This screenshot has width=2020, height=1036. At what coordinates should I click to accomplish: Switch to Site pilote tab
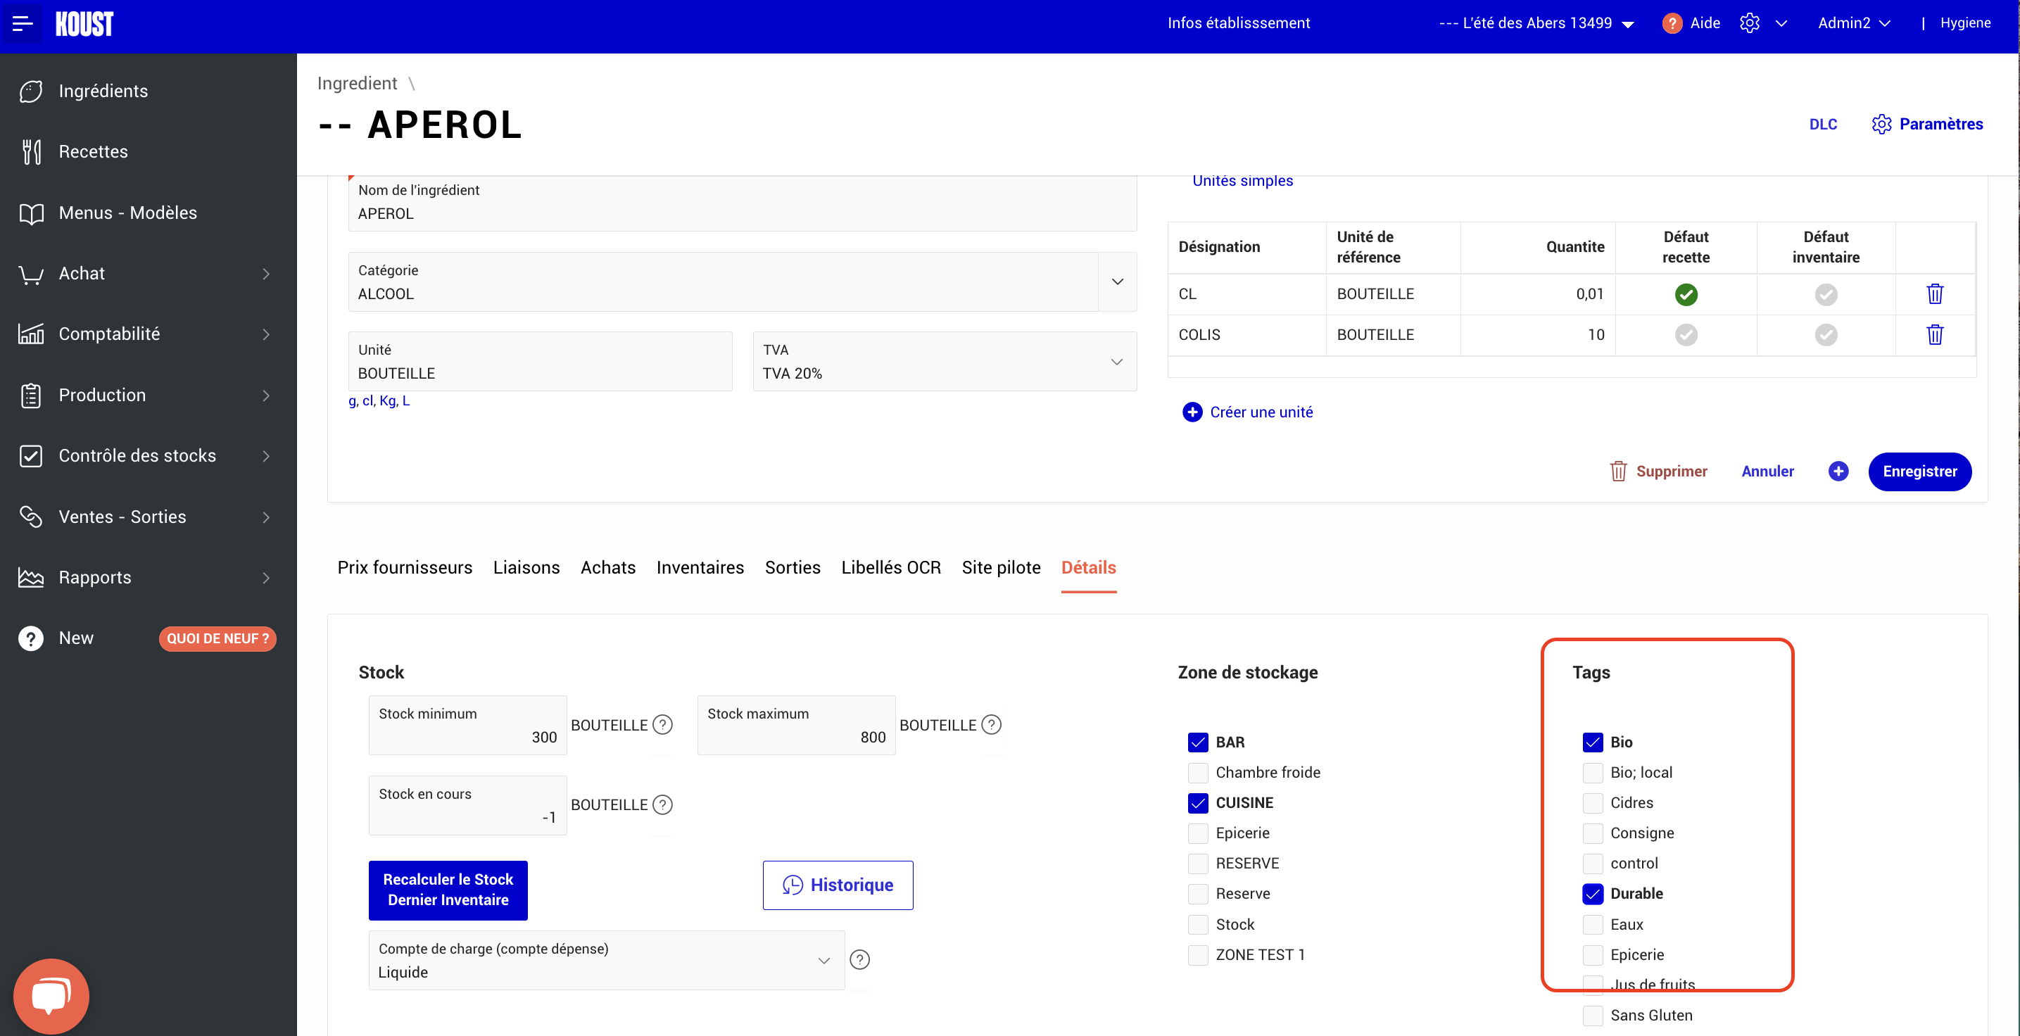coord(1001,567)
